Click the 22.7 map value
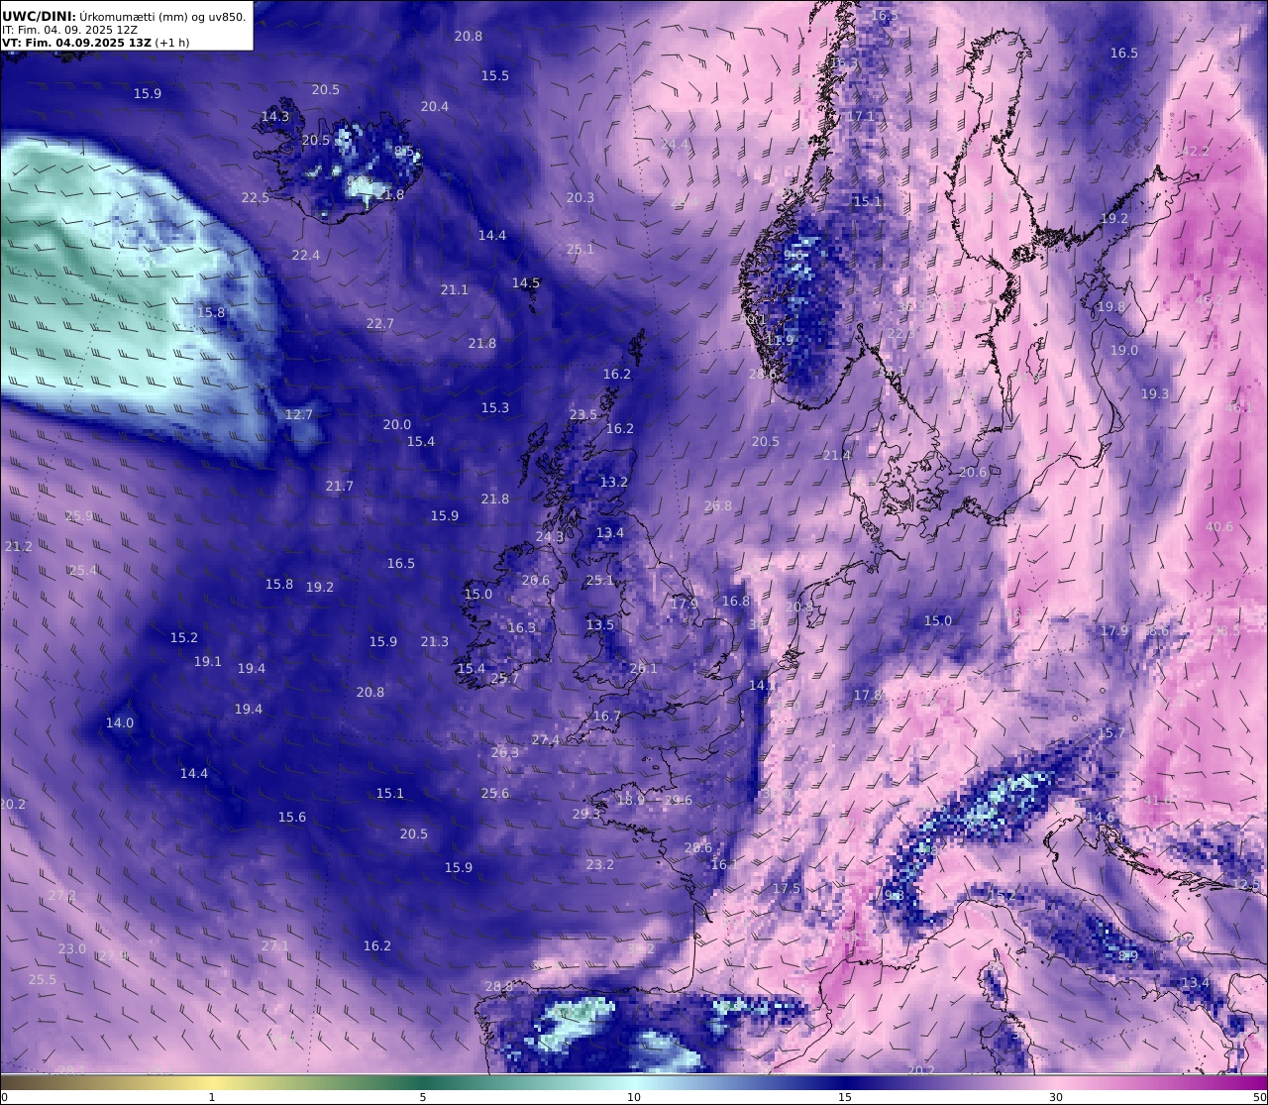Screen dimensions: 1268x1105 tap(380, 323)
